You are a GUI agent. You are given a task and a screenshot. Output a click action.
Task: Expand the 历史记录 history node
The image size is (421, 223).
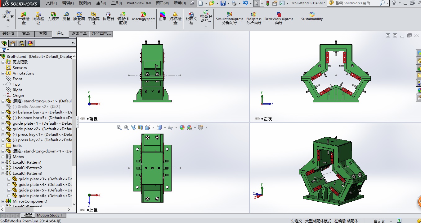(x=3, y=62)
